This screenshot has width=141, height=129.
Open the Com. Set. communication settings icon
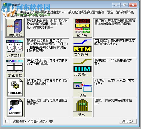[x=15, y=87]
